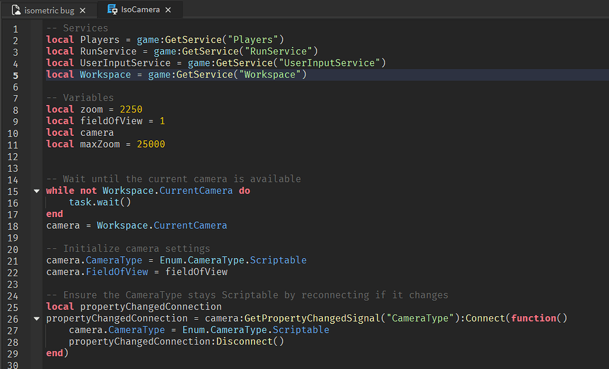The width and height of the screenshot is (609, 369).
Task: Select the IsoCamera tab
Action: pos(140,10)
